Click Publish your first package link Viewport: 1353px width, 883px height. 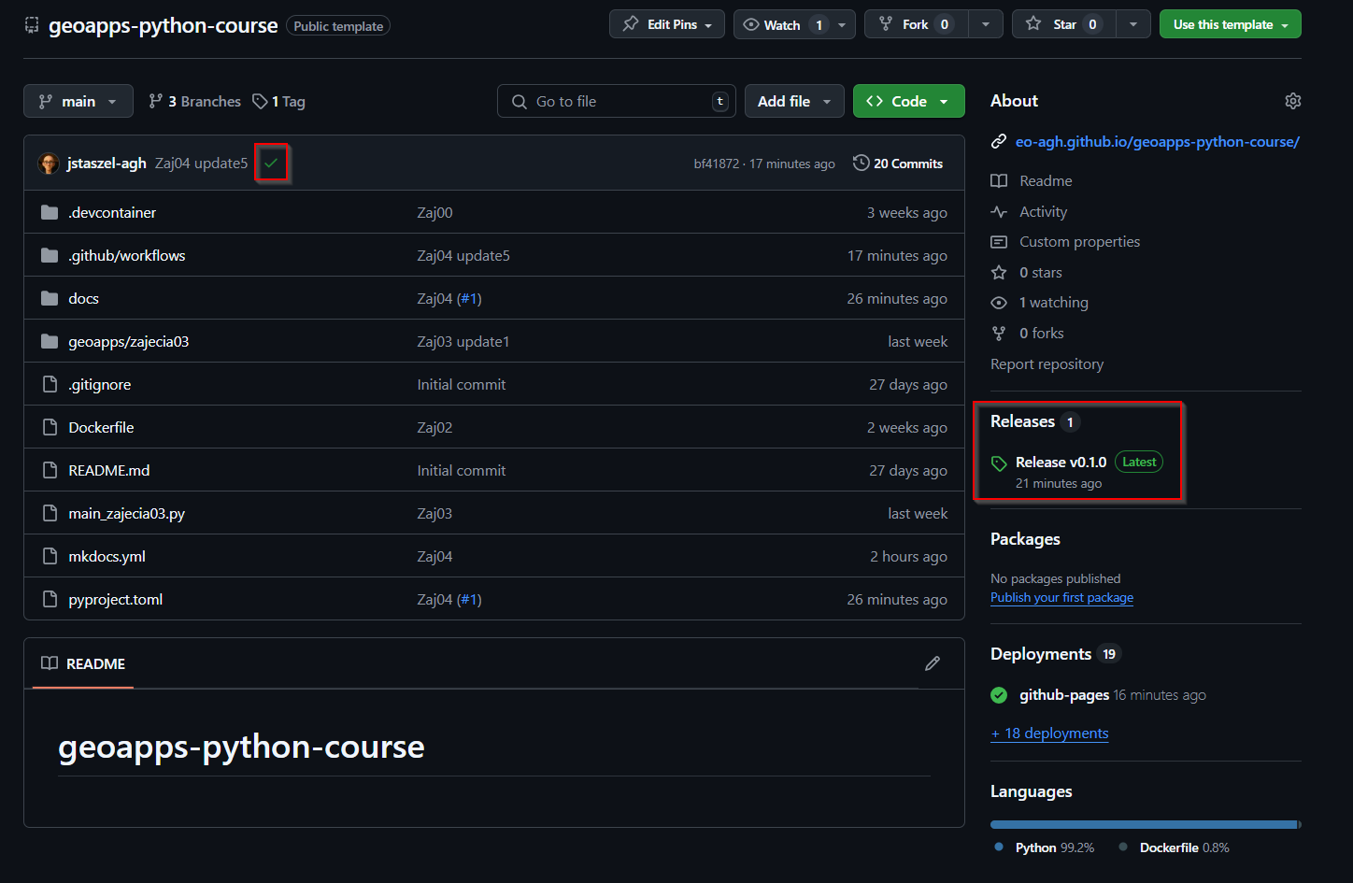[x=1061, y=598]
